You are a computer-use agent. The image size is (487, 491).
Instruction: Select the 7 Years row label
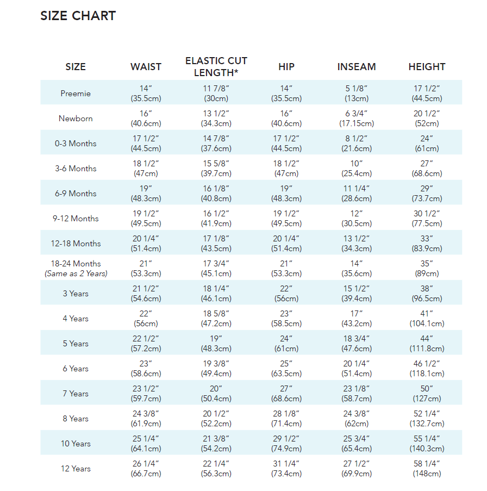pos(76,394)
